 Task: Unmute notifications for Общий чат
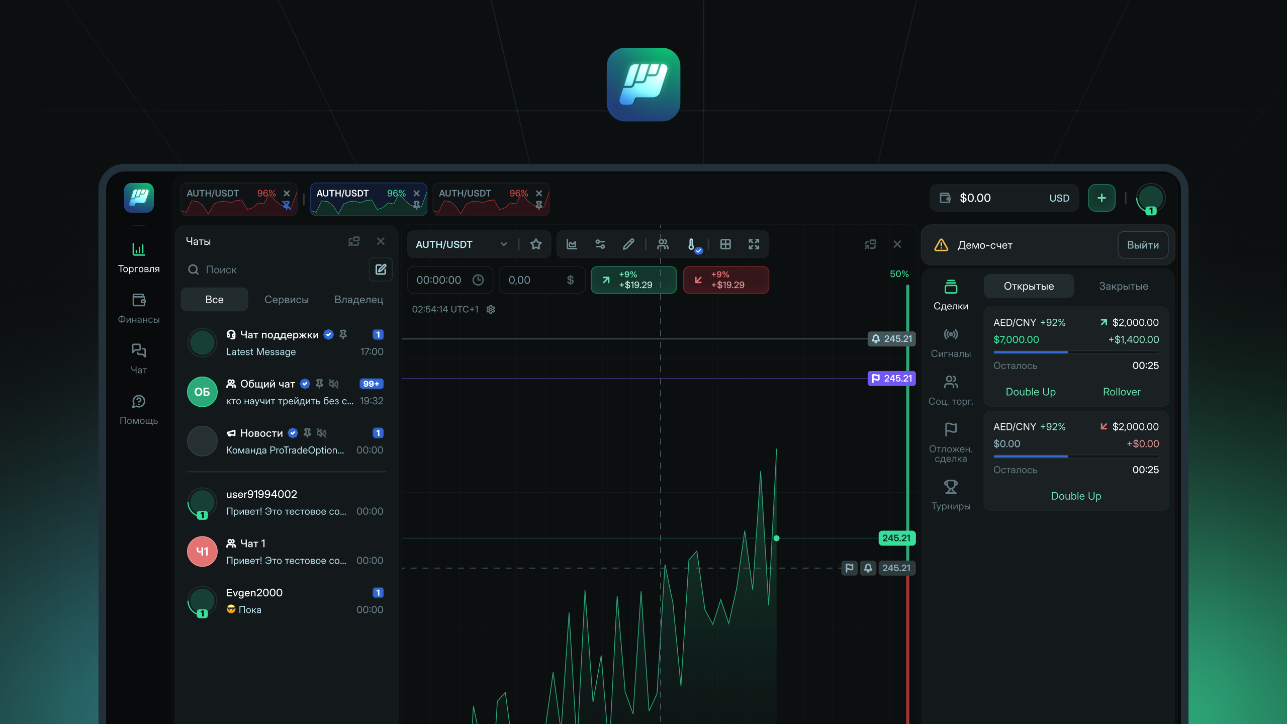[333, 384]
